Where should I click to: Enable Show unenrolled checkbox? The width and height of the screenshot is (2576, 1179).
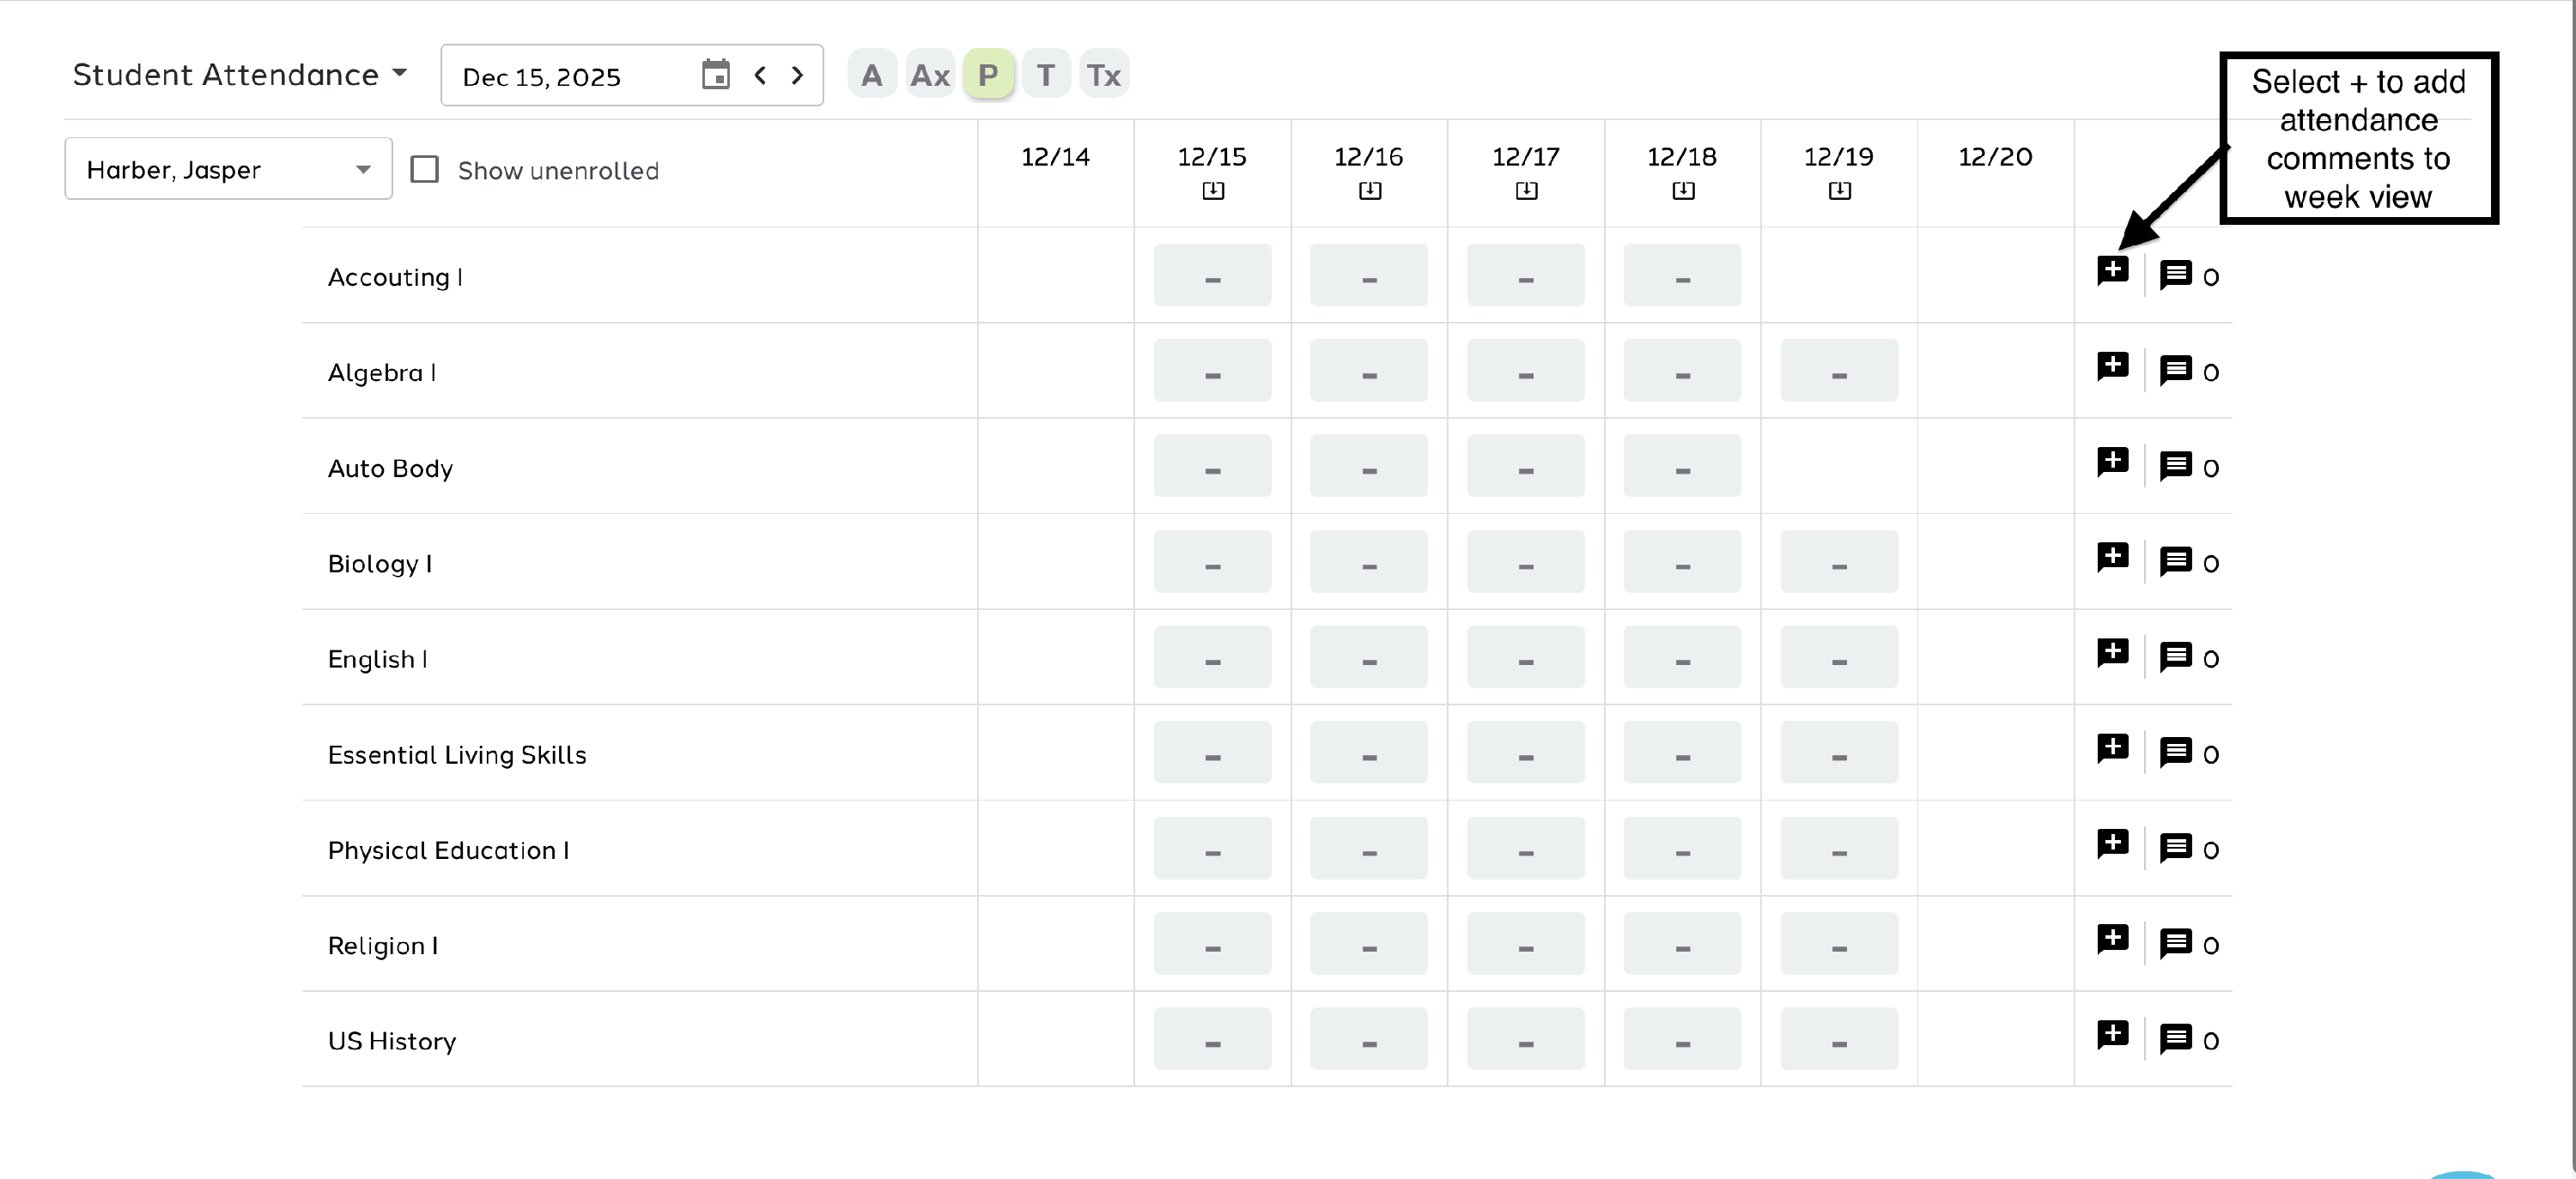pyautogui.click(x=425, y=169)
